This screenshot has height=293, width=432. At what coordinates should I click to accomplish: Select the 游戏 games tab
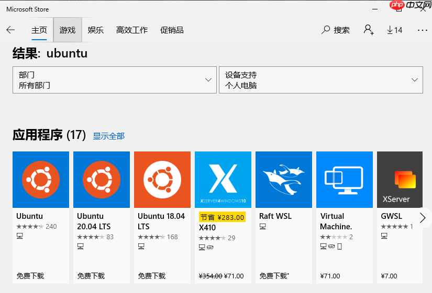tap(68, 30)
